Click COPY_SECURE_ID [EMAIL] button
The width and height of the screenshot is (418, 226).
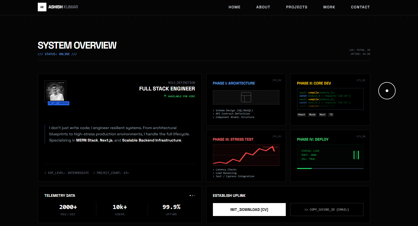click(327, 210)
